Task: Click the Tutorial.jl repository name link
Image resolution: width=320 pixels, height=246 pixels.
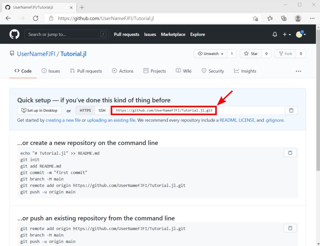Action: [73, 54]
